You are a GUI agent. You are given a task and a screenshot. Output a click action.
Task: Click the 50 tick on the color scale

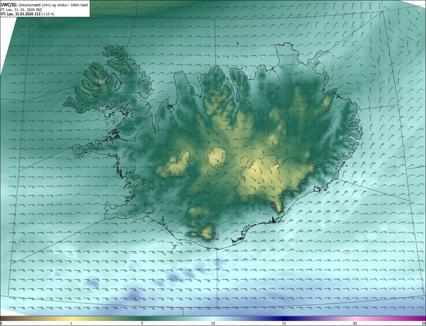(423, 323)
